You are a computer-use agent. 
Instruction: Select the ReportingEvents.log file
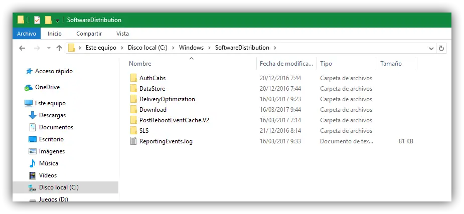pos(166,141)
